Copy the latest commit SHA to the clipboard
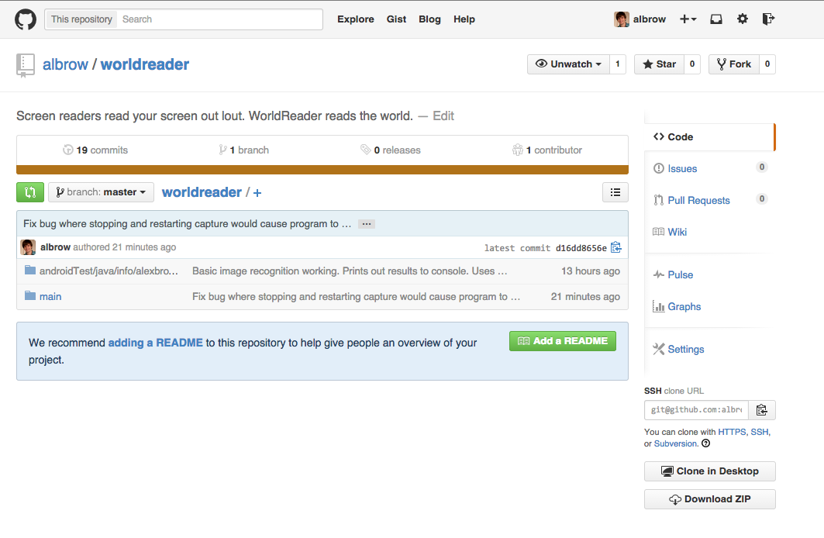Viewport: 824px width, 538px height. pos(616,247)
